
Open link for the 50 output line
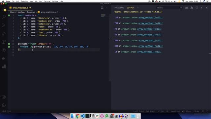[x=149, y=35]
